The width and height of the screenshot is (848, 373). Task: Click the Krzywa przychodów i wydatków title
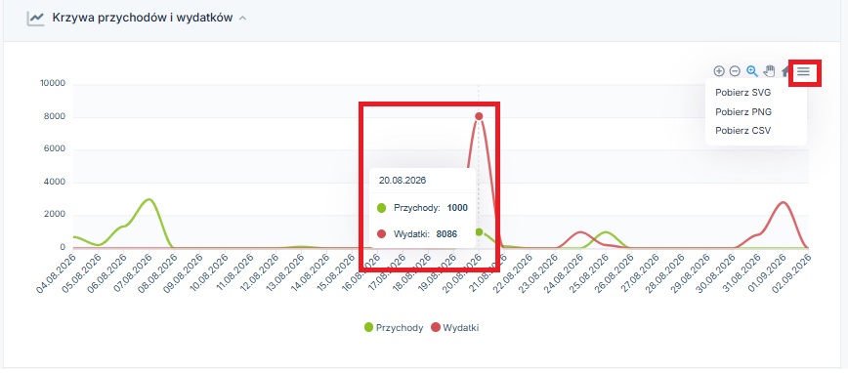(143, 18)
